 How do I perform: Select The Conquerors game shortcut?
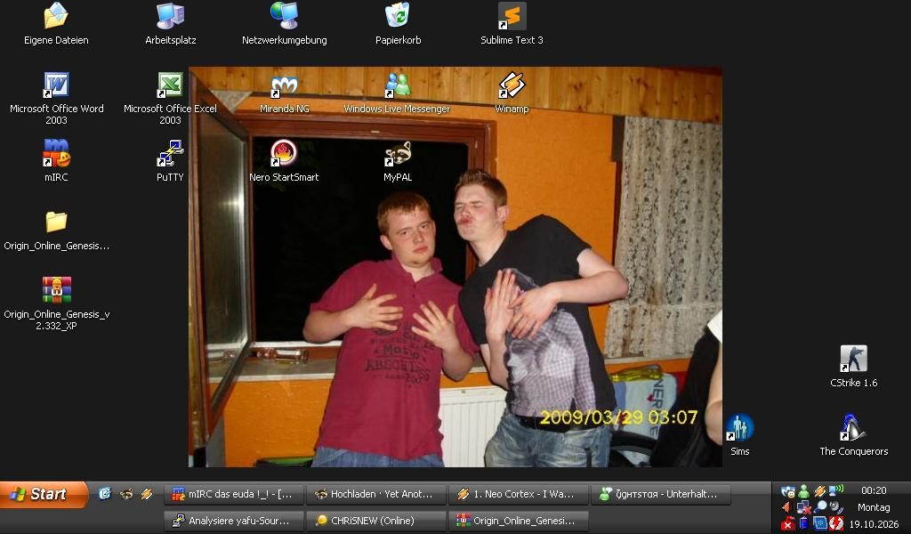(853, 435)
